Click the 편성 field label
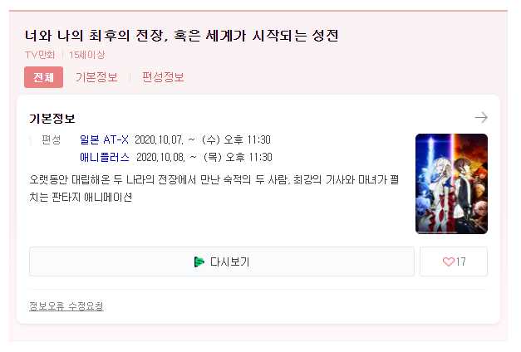Screen dimensions: 521x352 tap(51, 139)
